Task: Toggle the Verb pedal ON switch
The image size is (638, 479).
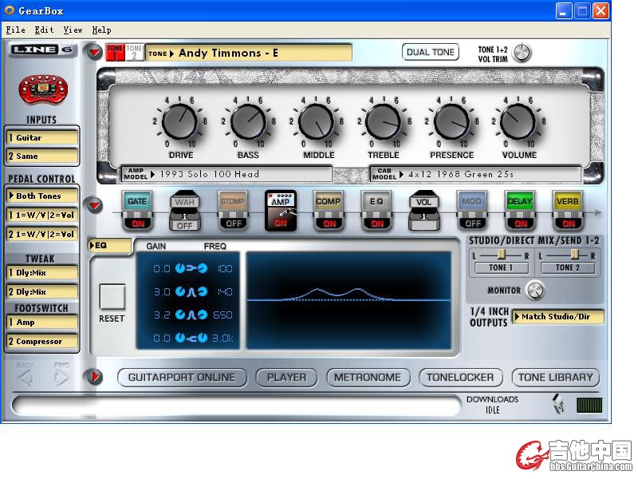Action: 569,224
